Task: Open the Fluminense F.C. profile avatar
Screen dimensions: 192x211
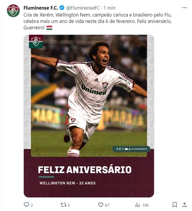Action: [13, 11]
